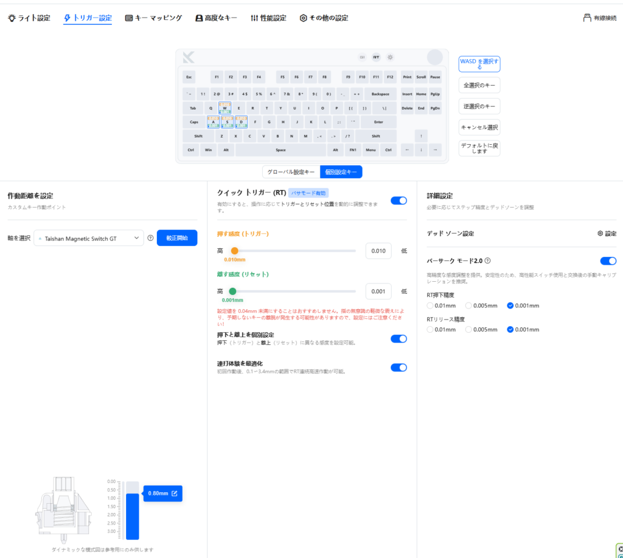
Task: Click edit icon beside 0.80mm actuation label
Action: 175,493
